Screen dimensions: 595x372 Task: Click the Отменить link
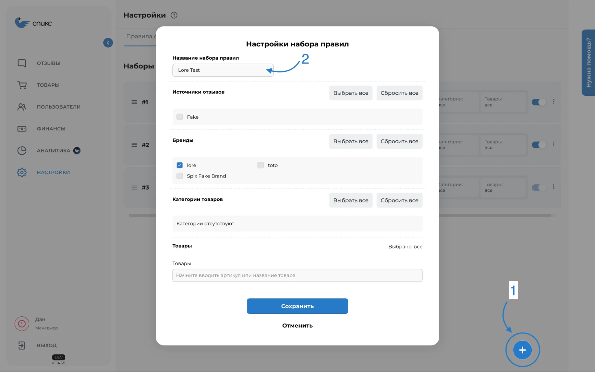[297, 326]
